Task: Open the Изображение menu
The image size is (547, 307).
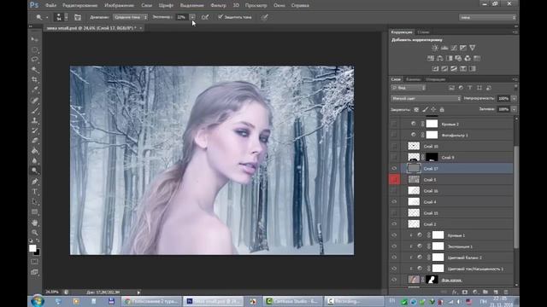Action: point(120,5)
